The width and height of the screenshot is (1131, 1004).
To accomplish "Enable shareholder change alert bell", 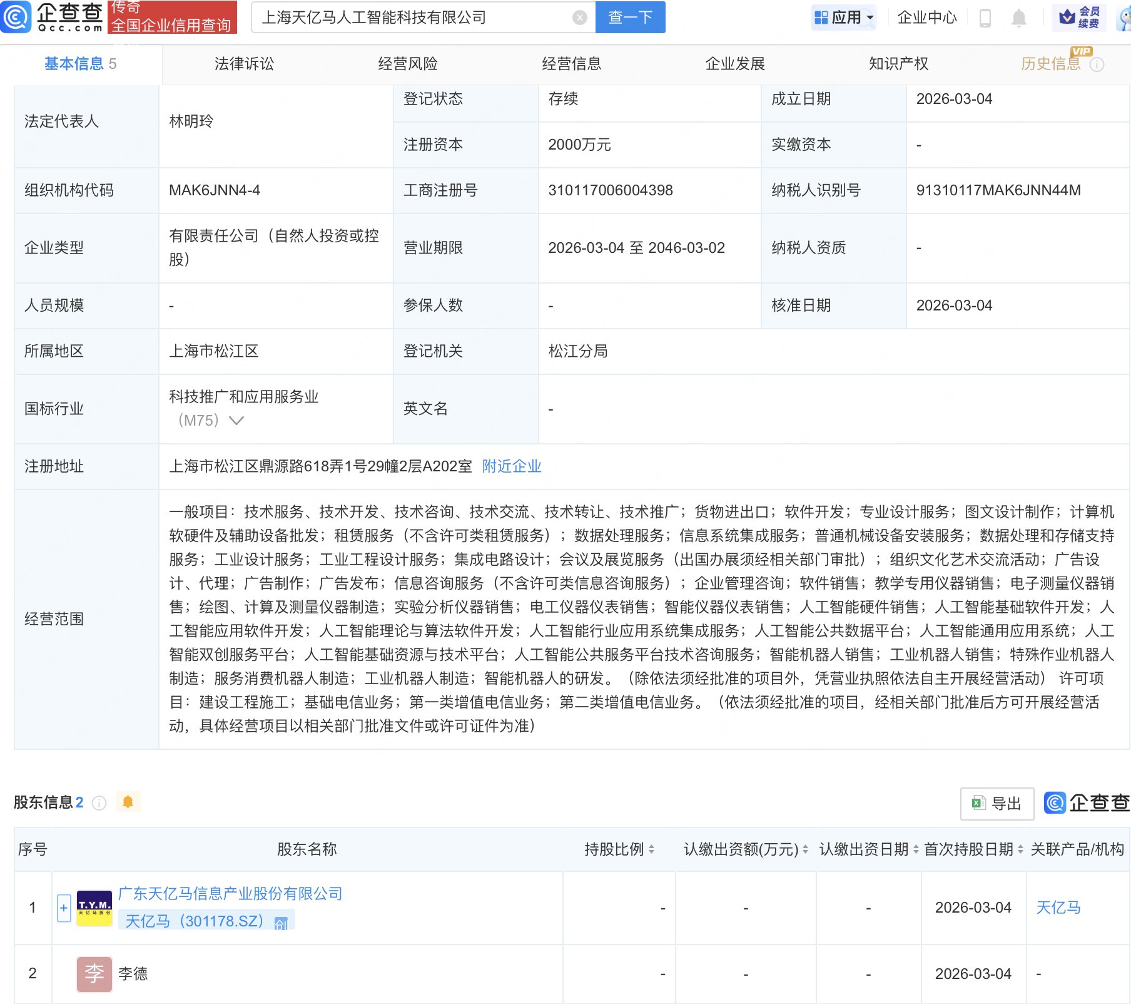I will (128, 802).
